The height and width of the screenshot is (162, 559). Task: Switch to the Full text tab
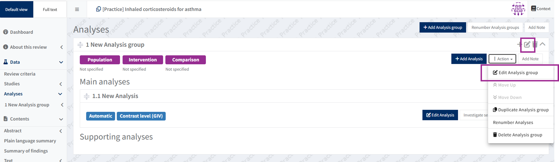point(50,9)
